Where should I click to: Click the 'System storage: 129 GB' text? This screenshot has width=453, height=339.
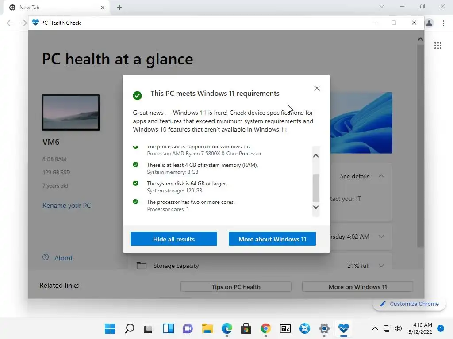point(174,191)
